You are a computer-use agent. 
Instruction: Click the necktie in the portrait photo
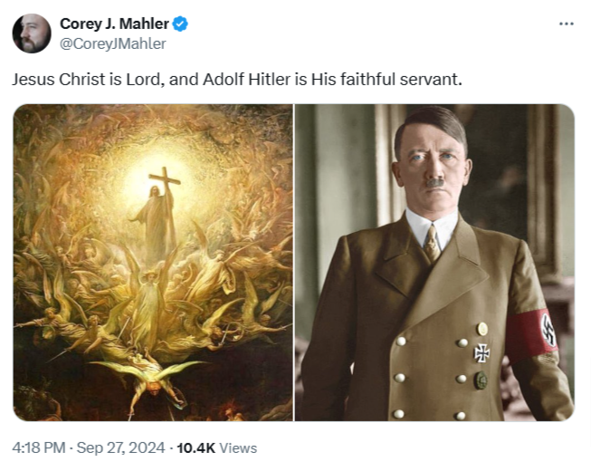(432, 243)
